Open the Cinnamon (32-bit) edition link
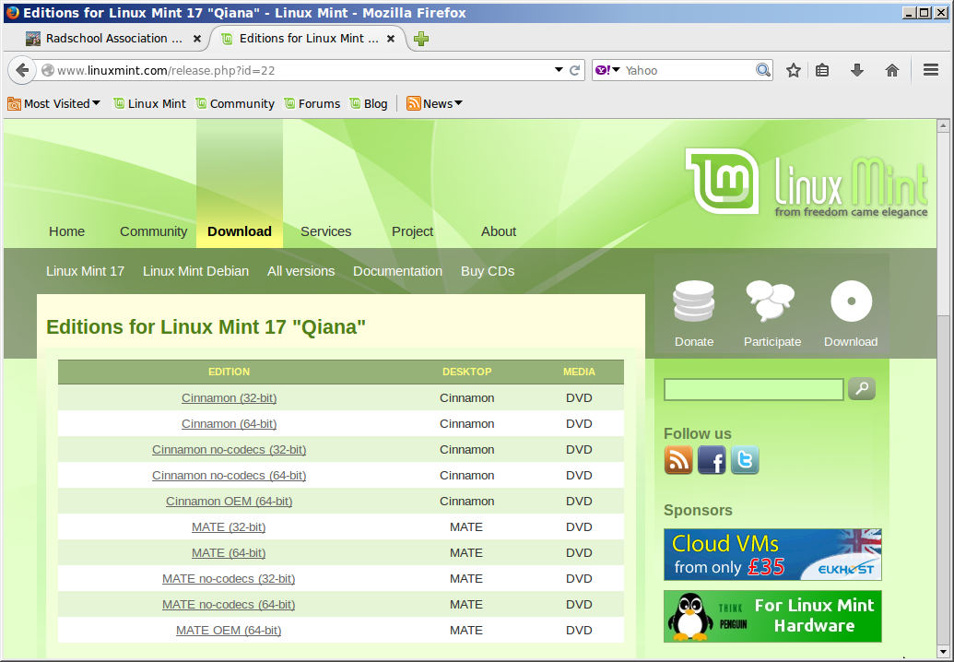This screenshot has height=662, width=954. pyautogui.click(x=229, y=398)
